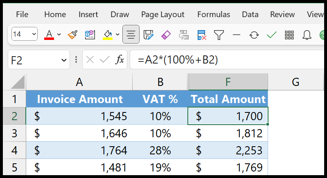Open font color dropdown arrow
Image resolution: width=327 pixels, height=178 pixels.
(x=59, y=35)
